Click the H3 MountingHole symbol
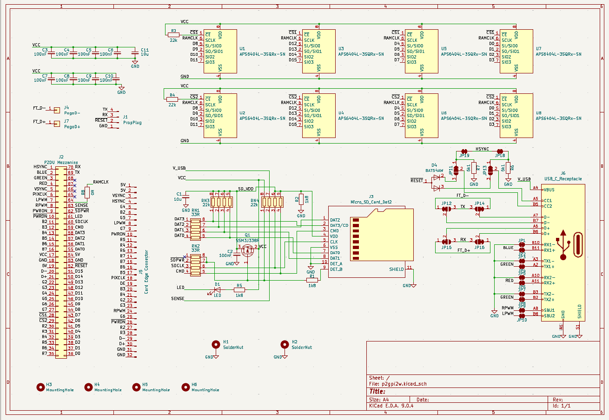 (x=41, y=387)
